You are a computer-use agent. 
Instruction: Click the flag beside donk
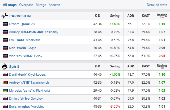coord(5,75)
